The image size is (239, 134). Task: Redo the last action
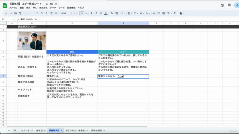point(11,13)
